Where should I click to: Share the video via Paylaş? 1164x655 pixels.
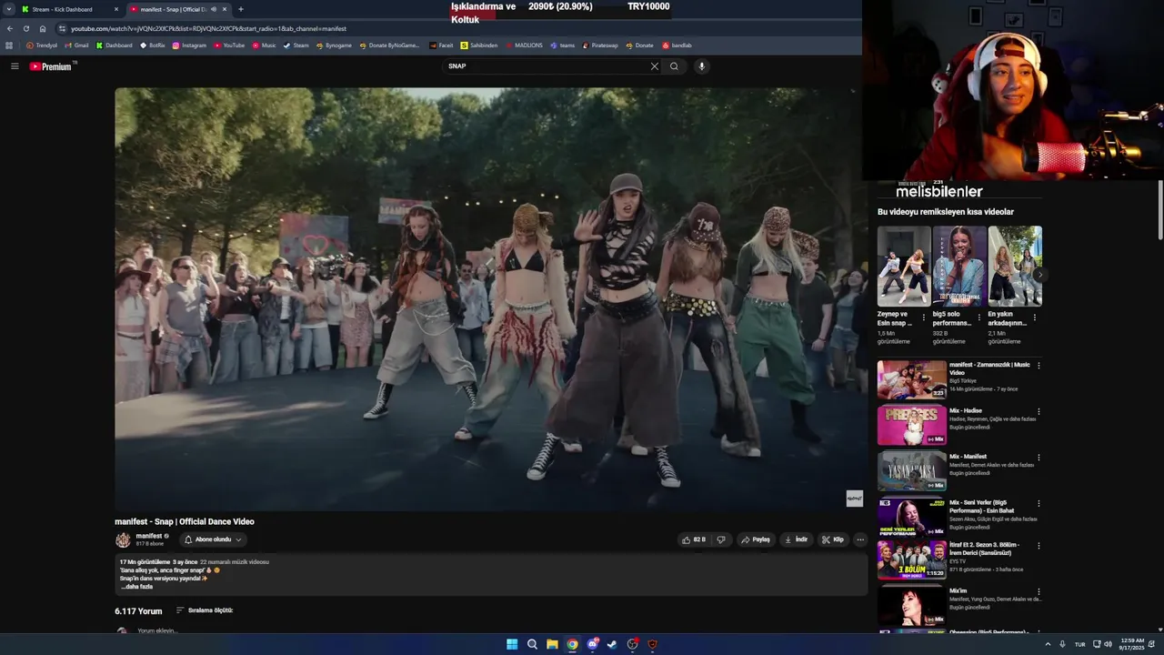756,539
